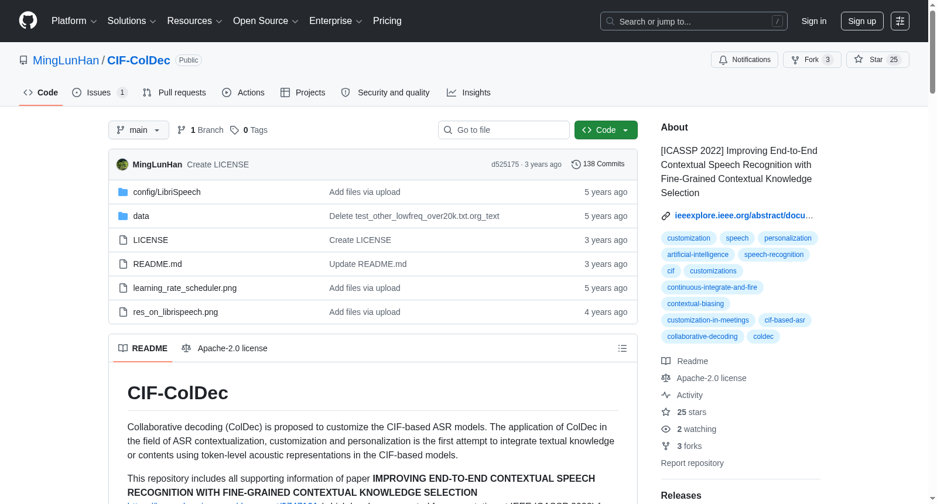Click the repository icon beside MingLunHan
The width and height of the screenshot is (937, 504).
click(23, 60)
